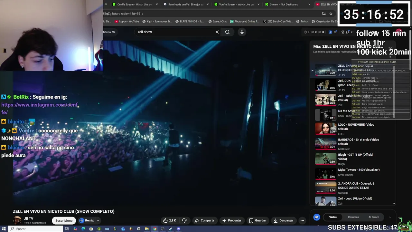The image size is (412, 232).
Task: Select the Resumen tab in the vidIQ panel
Action: coord(353,217)
